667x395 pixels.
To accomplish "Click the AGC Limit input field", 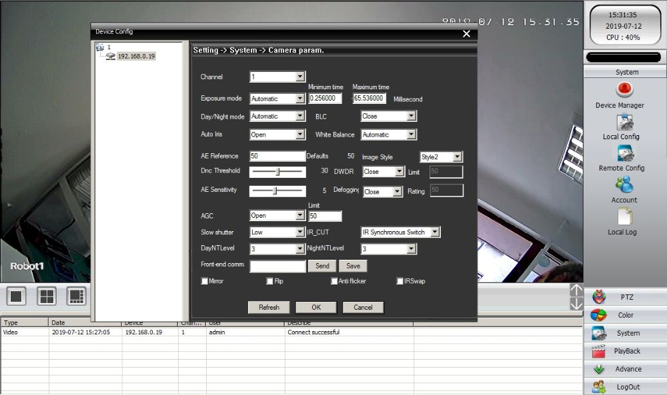I will 325,216.
